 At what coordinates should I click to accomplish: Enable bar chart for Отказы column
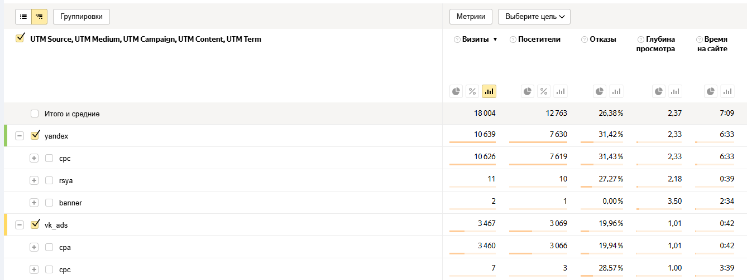pos(616,91)
